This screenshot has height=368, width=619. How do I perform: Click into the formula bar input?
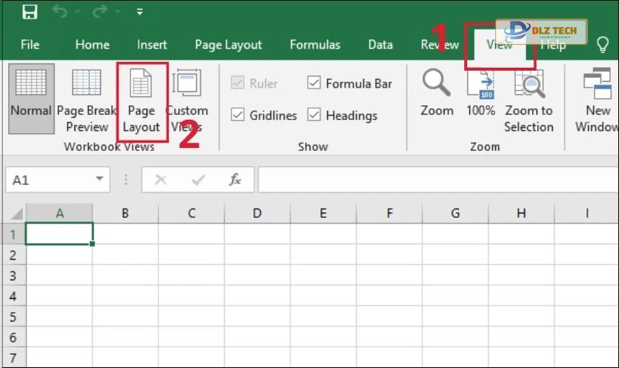click(x=438, y=180)
